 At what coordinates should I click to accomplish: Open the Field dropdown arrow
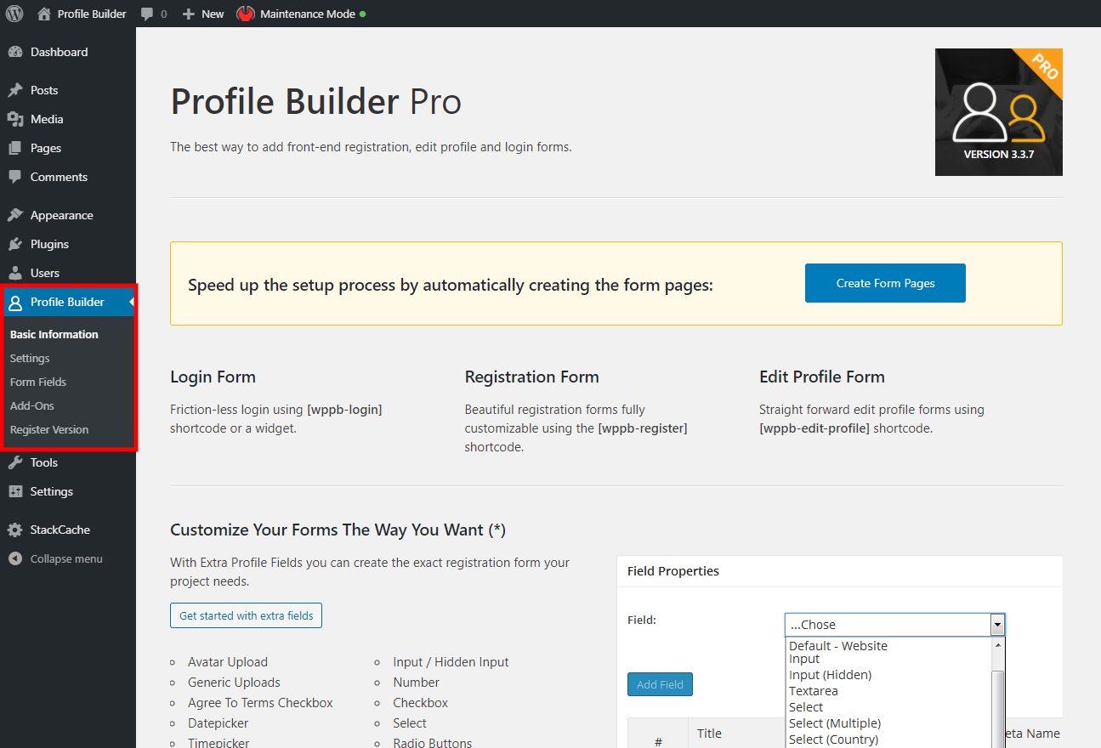coord(998,625)
